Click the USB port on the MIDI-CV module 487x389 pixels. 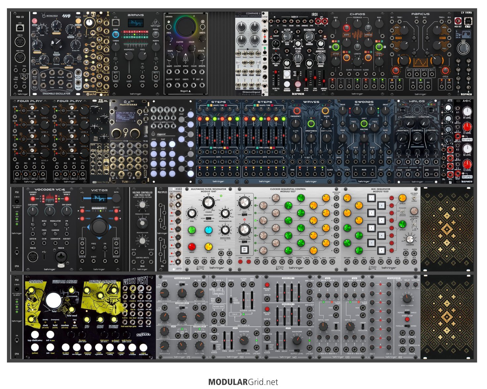click(20, 28)
